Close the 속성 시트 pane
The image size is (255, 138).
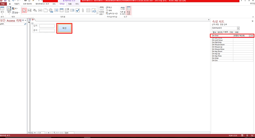point(253,21)
